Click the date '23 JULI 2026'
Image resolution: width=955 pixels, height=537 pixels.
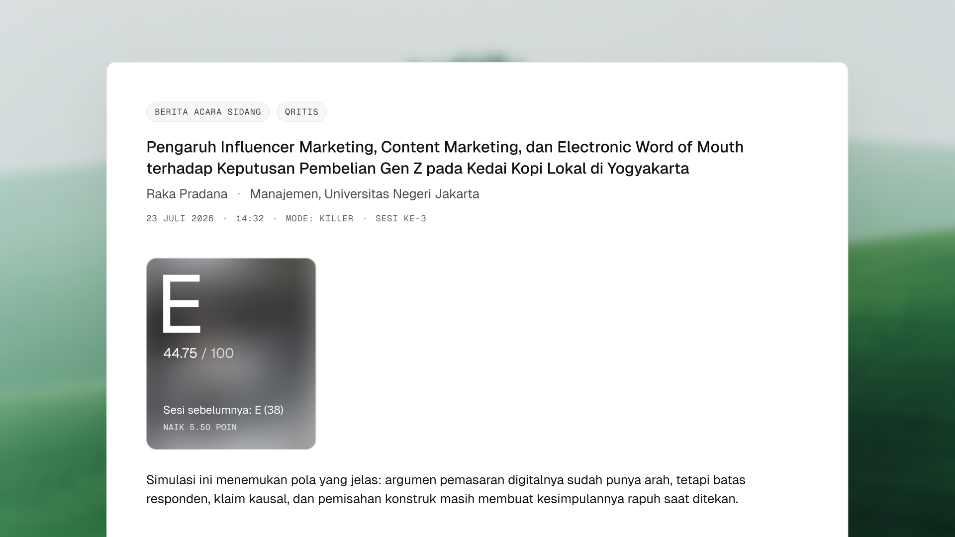180,219
